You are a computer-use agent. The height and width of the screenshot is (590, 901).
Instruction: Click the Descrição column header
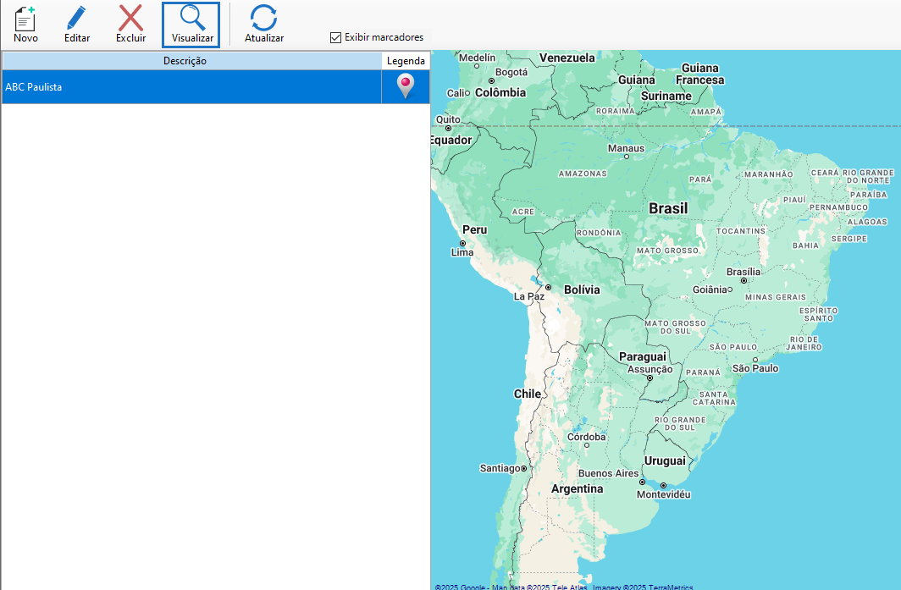tap(185, 60)
